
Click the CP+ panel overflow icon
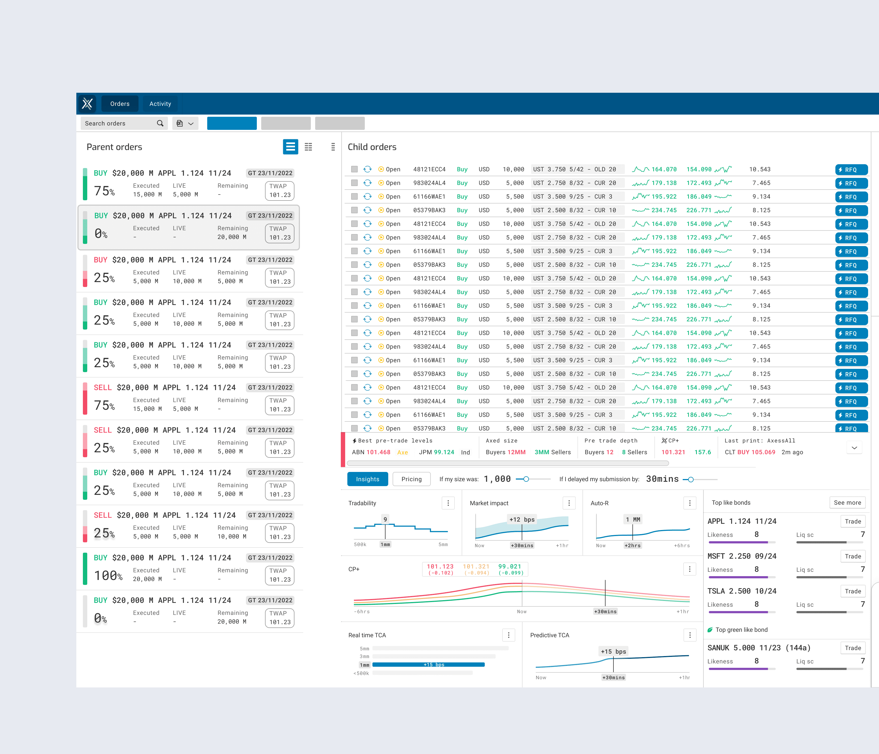(x=689, y=570)
